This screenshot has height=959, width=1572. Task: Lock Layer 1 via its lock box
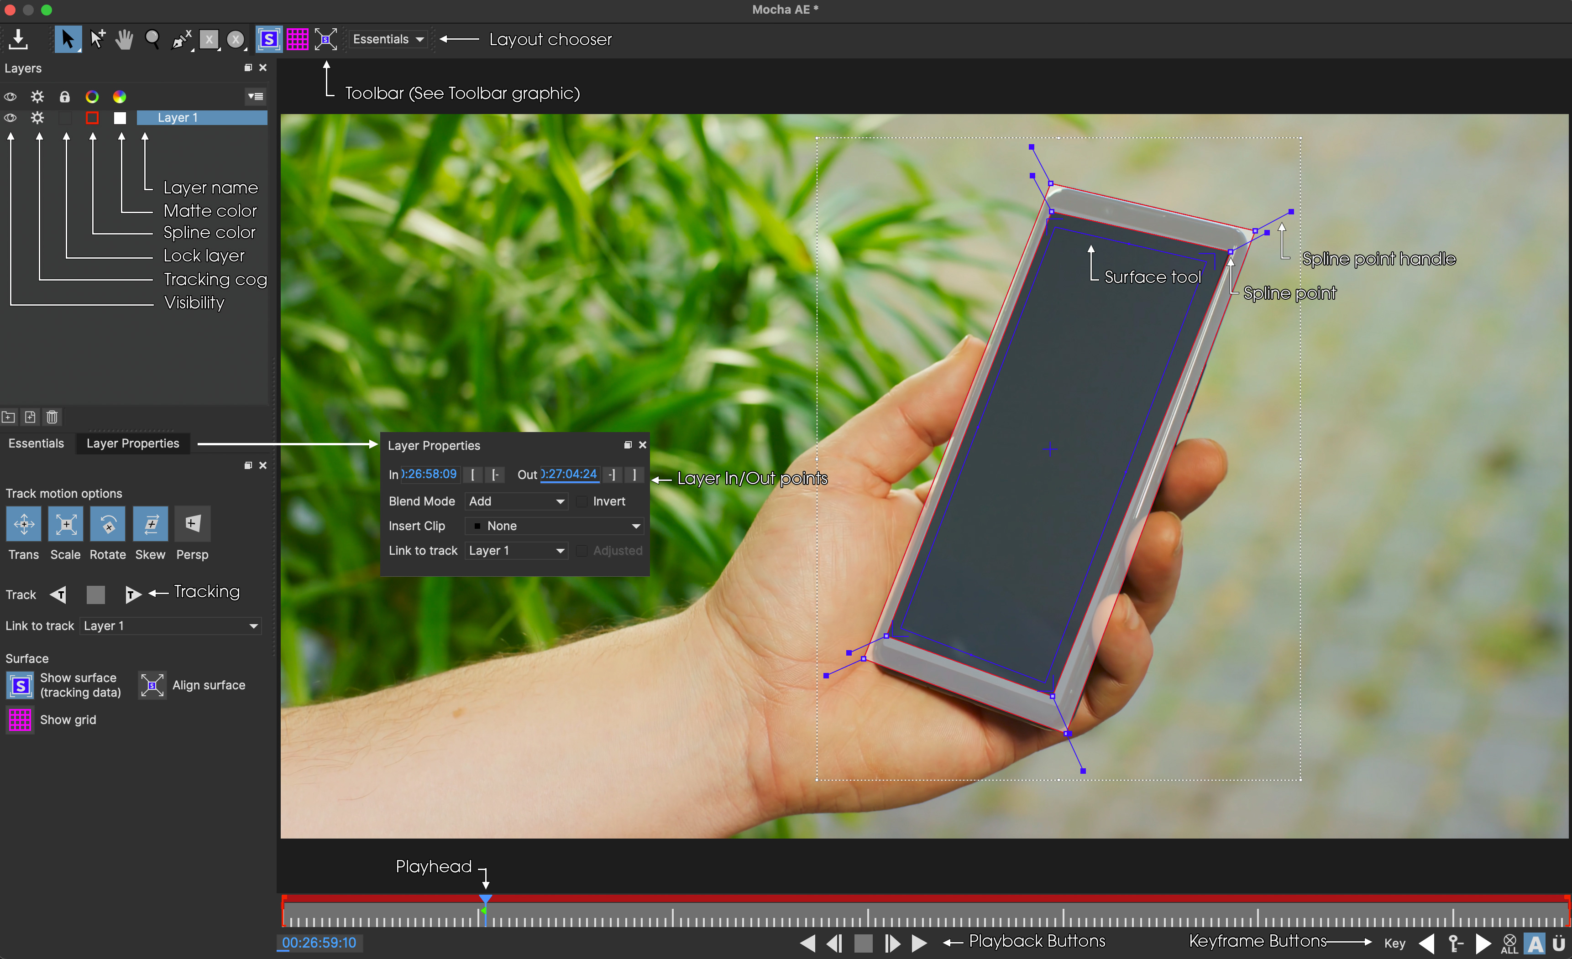click(x=64, y=118)
